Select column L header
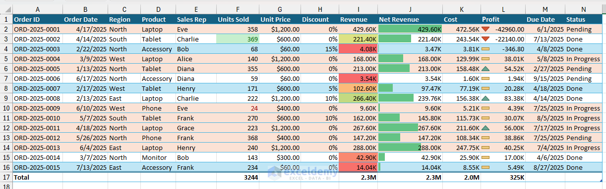606x189 pixels. [x=503, y=9]
